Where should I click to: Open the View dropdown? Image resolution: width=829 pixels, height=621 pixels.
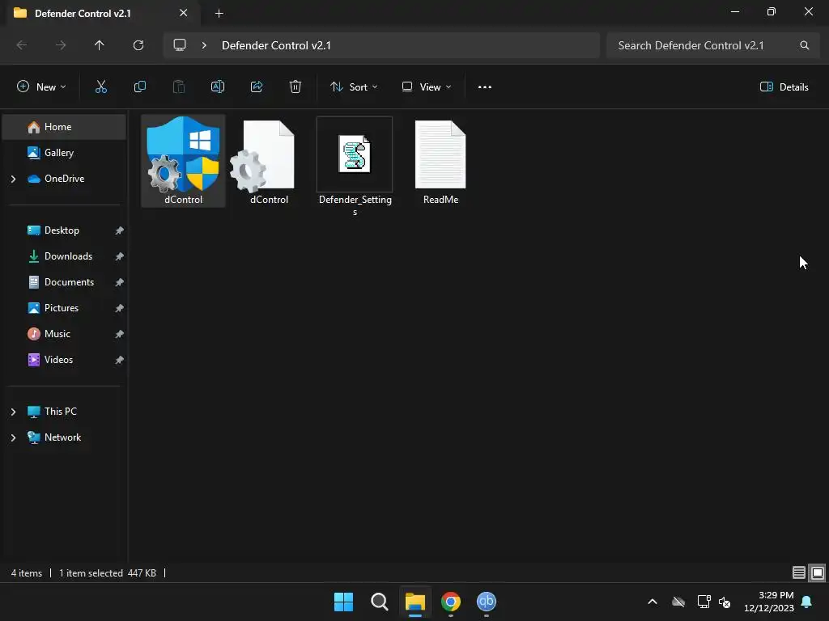click(x=426, y=87)
